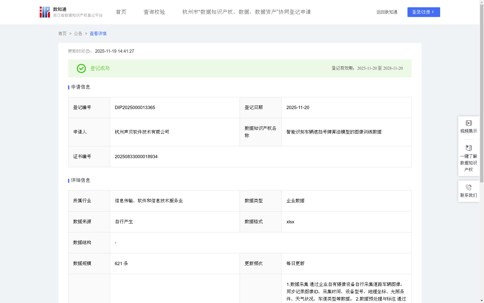Image resolution: width=484 pixels, height=303 pixels.
Task: Click 公告 in the breadcrumb trail
Action: [x=78, y=34]
